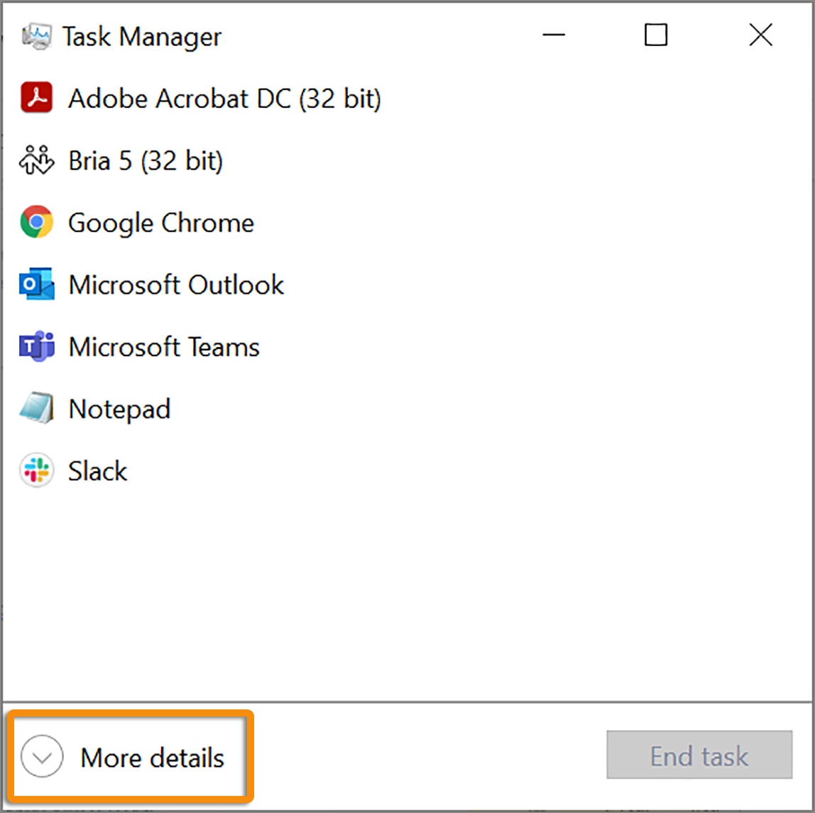Click the More details label
The width and height of the screenshot is (815, 813).
pyautogui.click(x=151, y=757)
